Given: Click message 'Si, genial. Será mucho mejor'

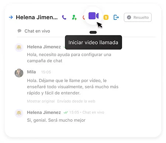Looking at the screenshot, I should [x=56, y=120].
